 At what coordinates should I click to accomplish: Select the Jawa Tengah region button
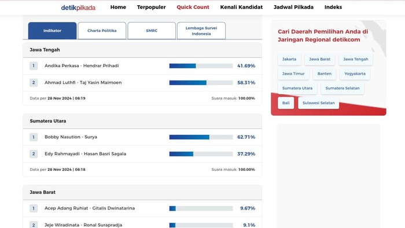coord(356,59)
